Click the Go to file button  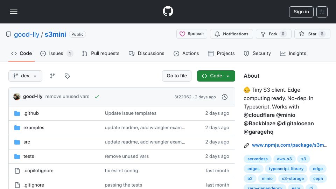coord(177,76)
